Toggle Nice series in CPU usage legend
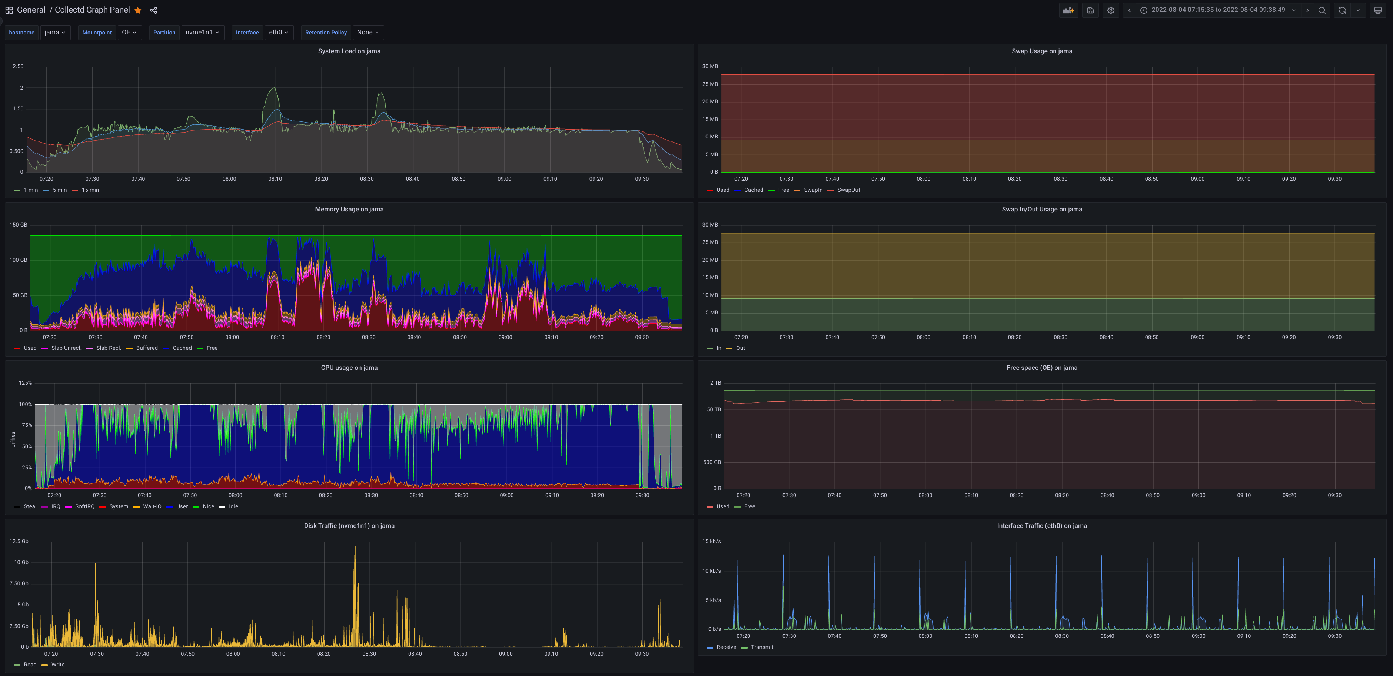 (208, 507)
